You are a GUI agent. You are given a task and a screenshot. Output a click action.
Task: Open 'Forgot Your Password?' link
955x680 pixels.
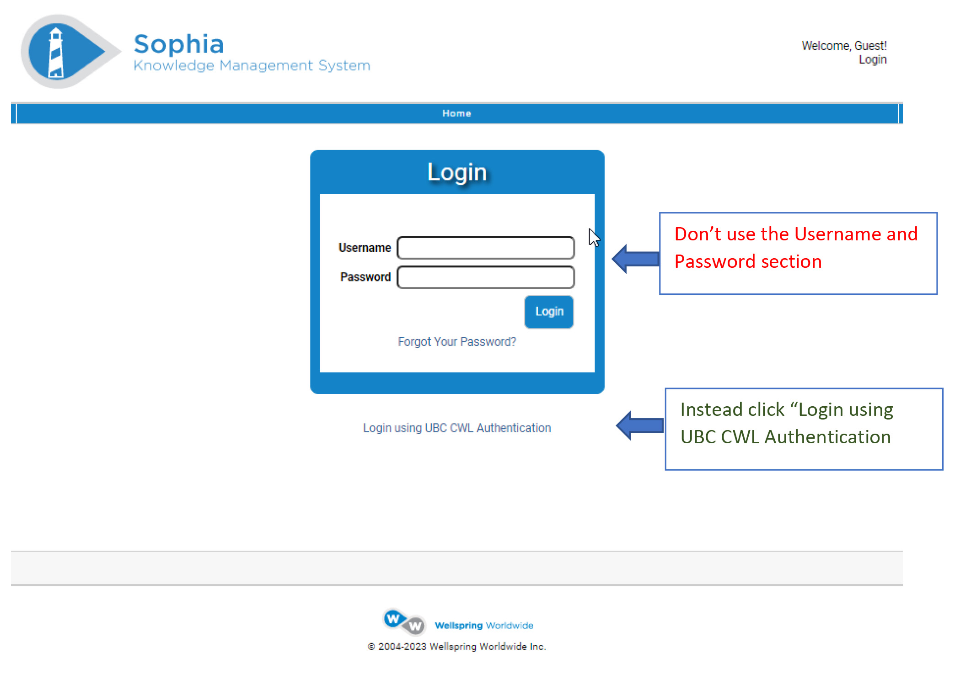457,341
